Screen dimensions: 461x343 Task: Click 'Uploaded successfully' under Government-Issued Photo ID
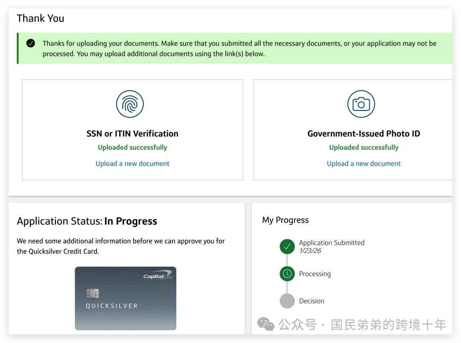[364, 147]
